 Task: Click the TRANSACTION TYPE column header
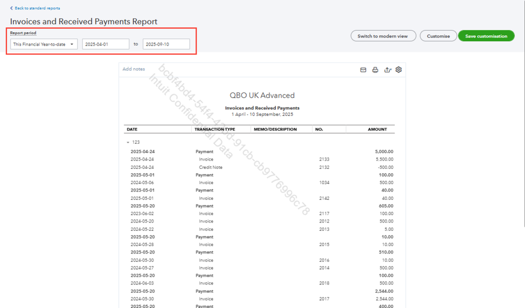pos(214,130)
